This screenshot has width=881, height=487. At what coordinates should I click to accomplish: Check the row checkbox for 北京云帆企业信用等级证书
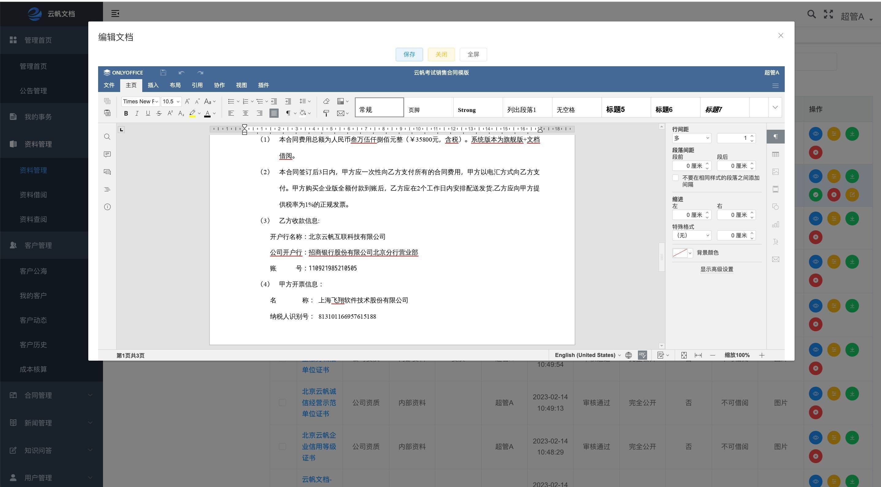point(282,447)
